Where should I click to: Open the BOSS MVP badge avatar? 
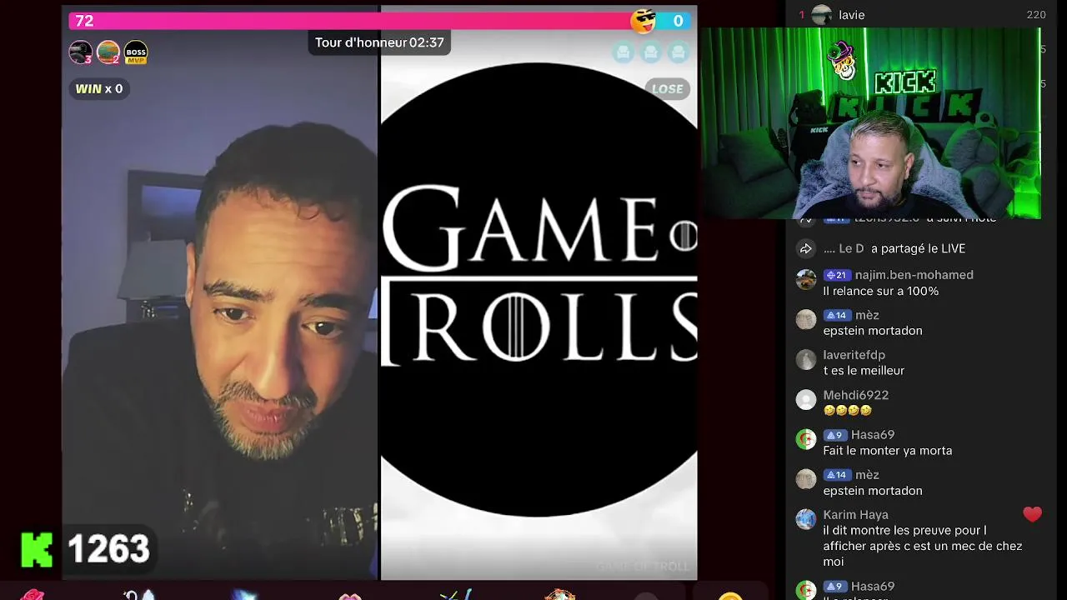(136, 52)
